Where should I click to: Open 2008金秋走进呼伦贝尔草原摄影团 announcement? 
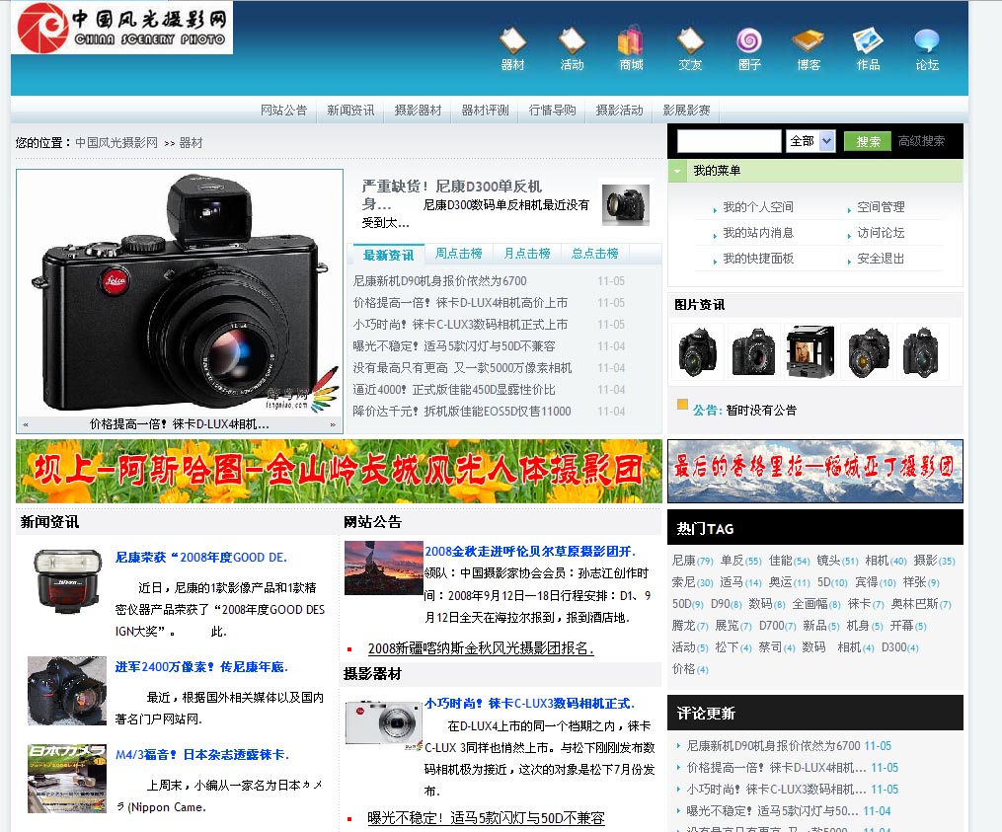pos(530,552)
